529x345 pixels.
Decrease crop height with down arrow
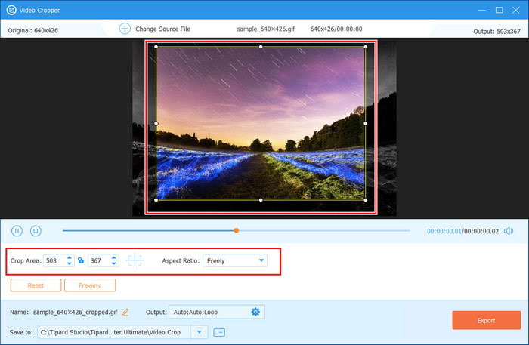coord(113,263)
